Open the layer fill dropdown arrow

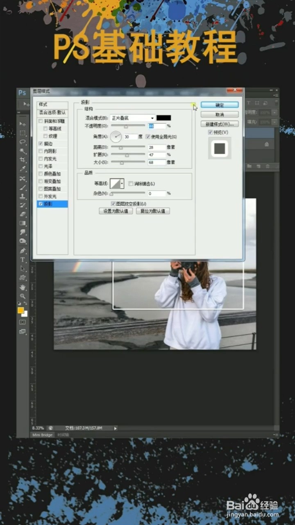point(275,122)
